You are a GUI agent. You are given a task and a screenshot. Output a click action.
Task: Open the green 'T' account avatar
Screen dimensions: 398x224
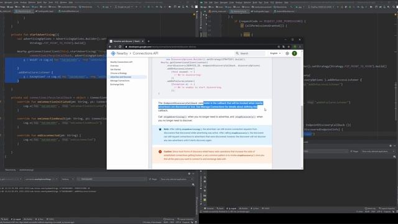pos(294,54)
